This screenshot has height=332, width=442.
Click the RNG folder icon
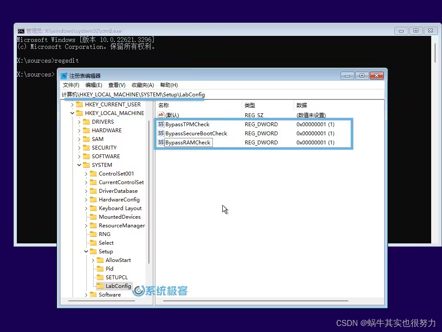click(x=93, y=234)
